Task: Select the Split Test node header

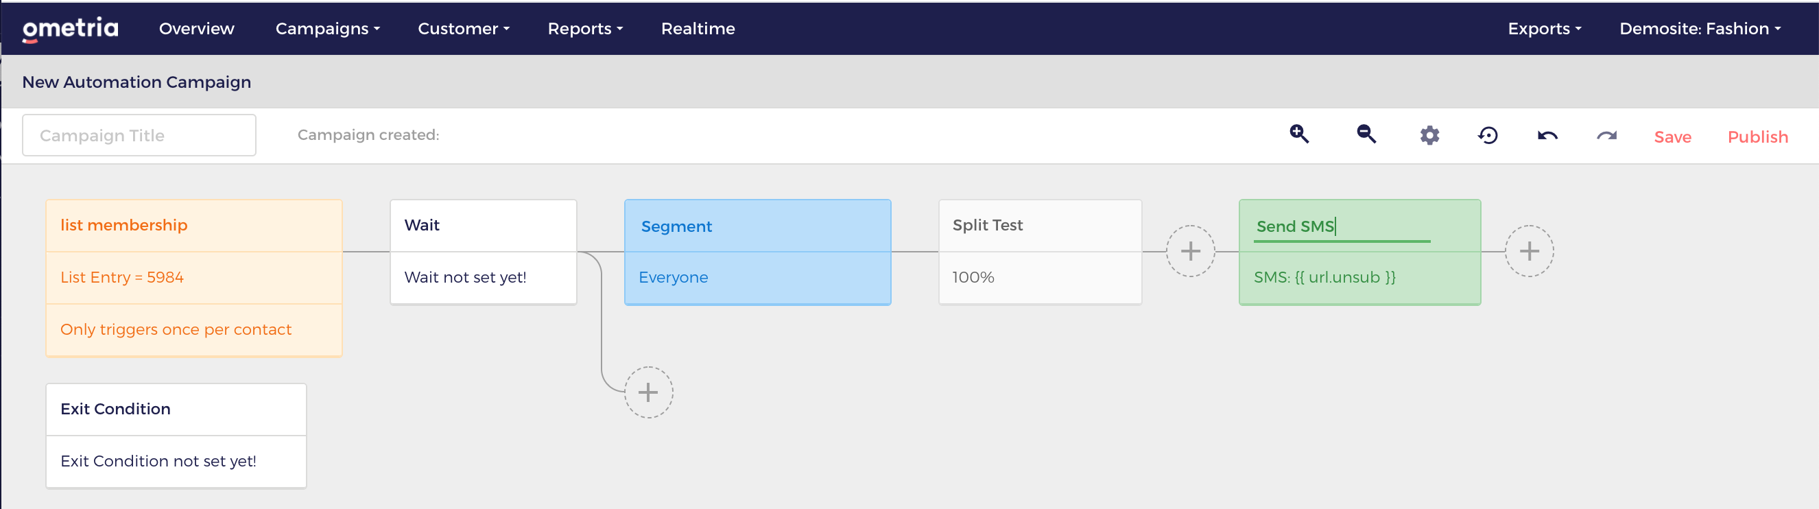Action: tap(1040, 226)
